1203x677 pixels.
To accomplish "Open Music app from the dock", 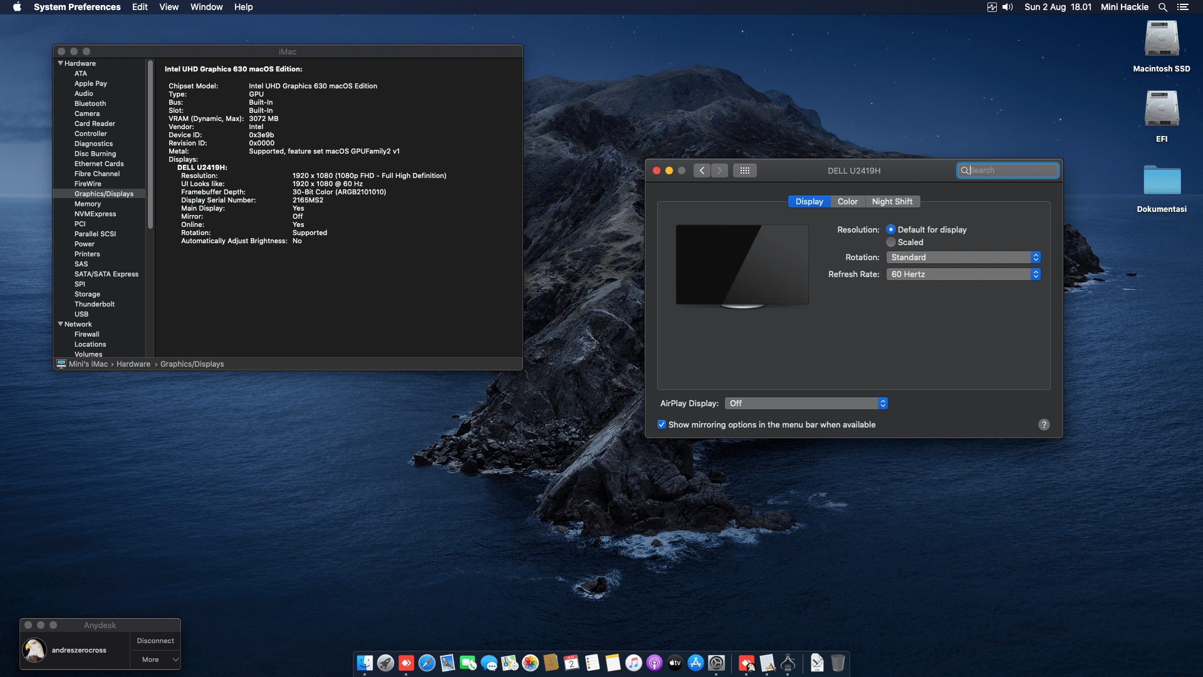I will point(633,663).
